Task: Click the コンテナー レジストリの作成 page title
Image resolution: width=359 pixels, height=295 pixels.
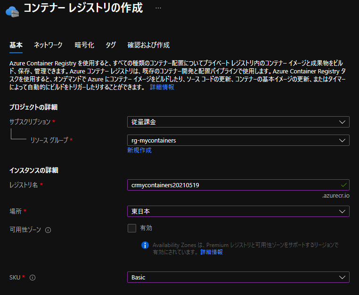Action: pyautogui.click(x=83, y=8)
